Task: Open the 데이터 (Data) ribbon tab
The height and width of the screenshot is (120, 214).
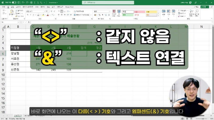Action: pyautogui.click(x=43, y=7)
